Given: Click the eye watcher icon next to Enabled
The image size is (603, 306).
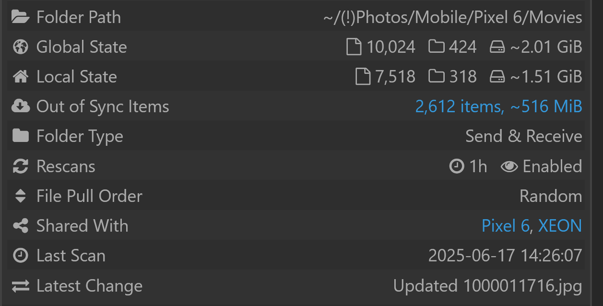Looking at the screenshot, I should point(509,166).
